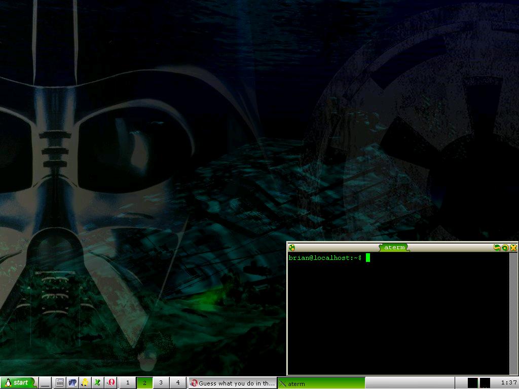
Task: Click the 1:37 clock in the tray
Action: pyautogui.click(x=509, y=383)
